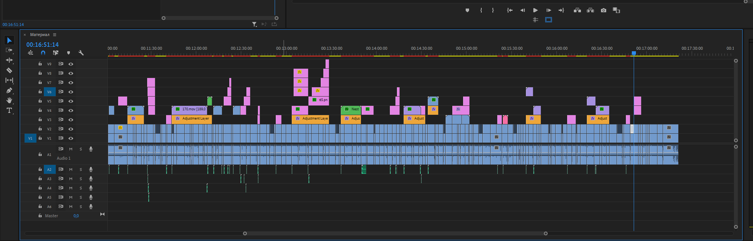Click Mark In button
753x241 pixels.
click(x=481, y=10)
